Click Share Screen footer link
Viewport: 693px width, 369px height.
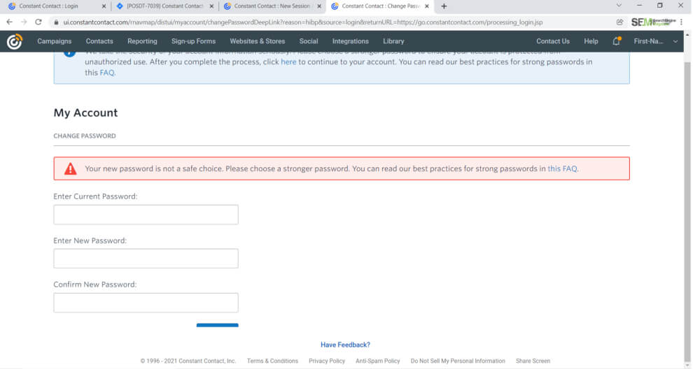coord(533,361)
